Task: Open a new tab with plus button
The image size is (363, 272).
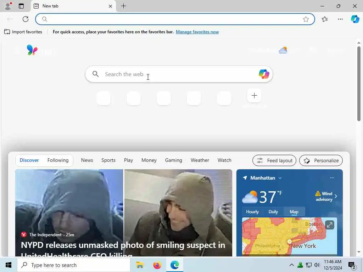Action: pyautogui.click(x=124, y=6)
